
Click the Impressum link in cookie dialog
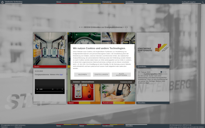pos(76,82)
